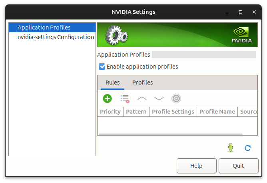Open the edit rule gear icon

[176, 98]
